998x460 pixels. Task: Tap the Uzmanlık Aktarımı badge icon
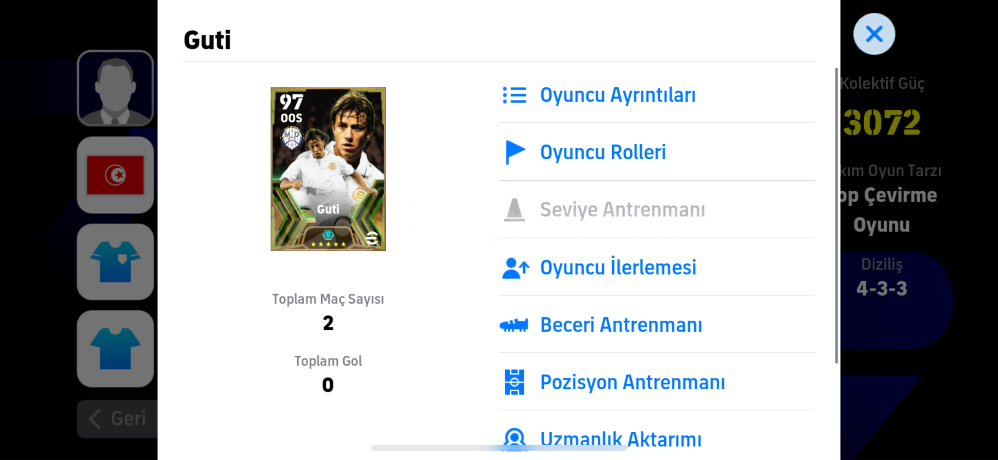tap(515, 439)
